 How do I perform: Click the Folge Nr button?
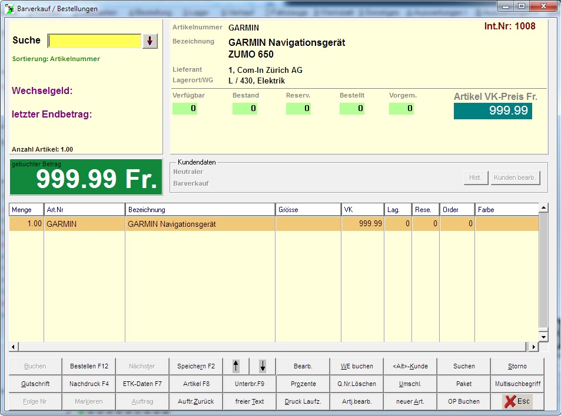point(35,401)
